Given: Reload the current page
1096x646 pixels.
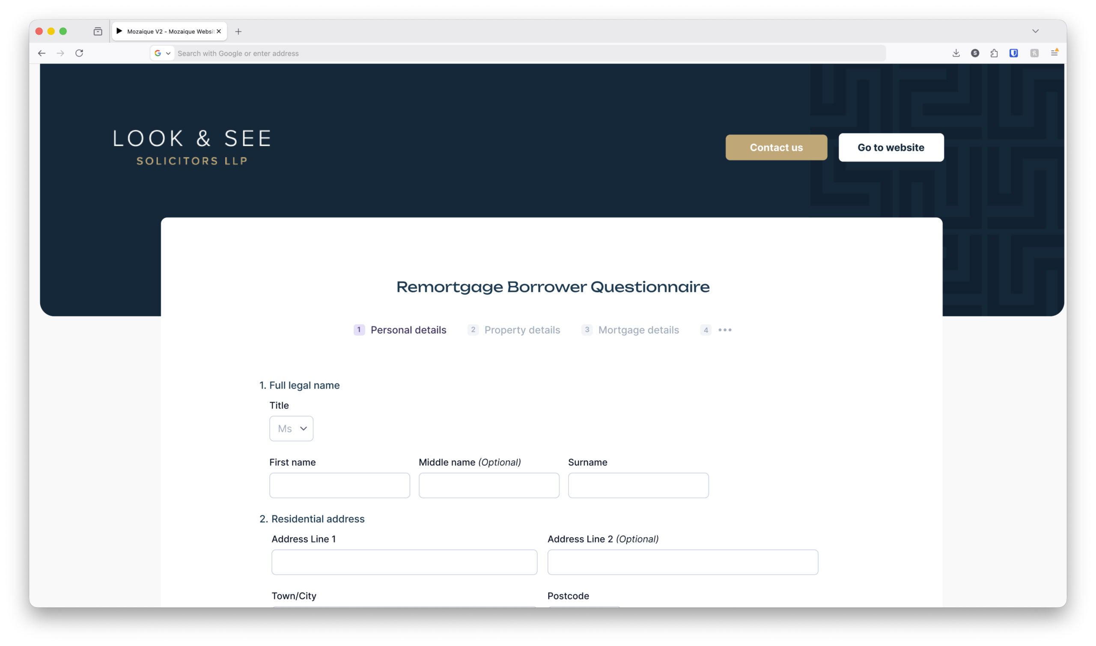Looking at the screenshot, I should pos(79,53).
